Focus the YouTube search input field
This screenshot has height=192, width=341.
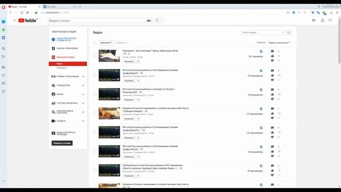click(x=97, y=20)
